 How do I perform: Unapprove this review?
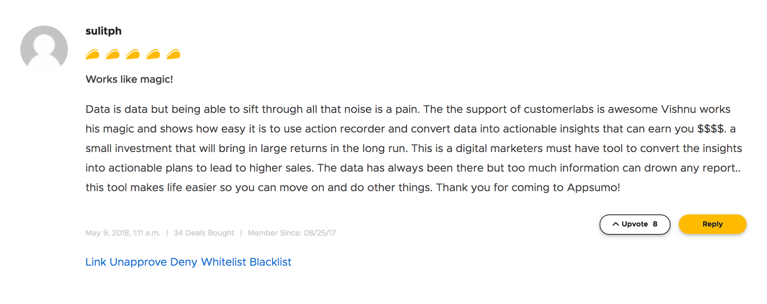[138, 262]
